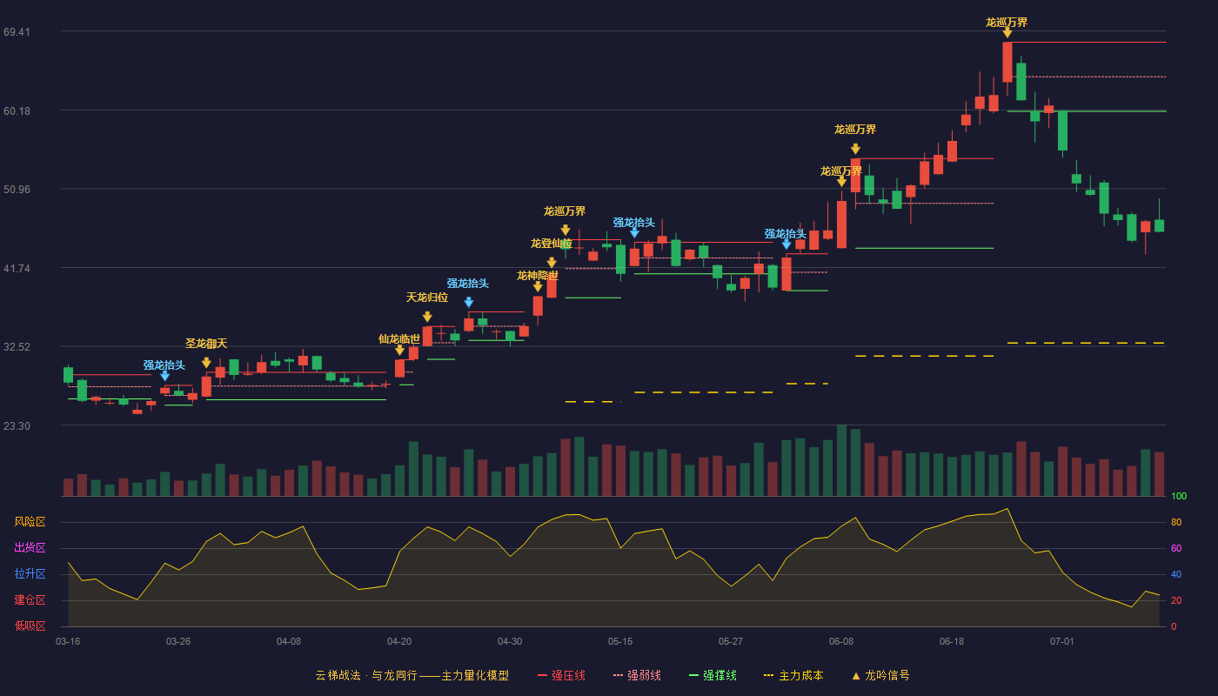Click the 04-30 date axis label
Screen dimensions: 1218x696
pos(510,641)
